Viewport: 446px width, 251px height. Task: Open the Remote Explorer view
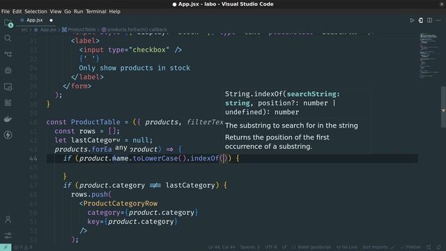[x=8, y=86]
